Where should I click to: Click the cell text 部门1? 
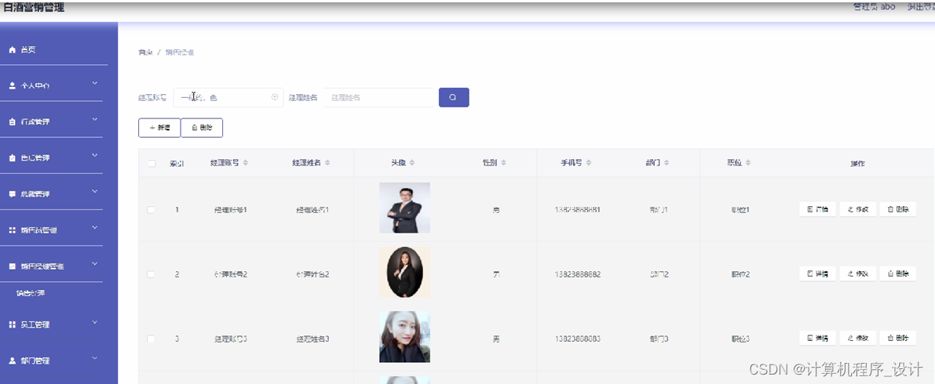659,209
